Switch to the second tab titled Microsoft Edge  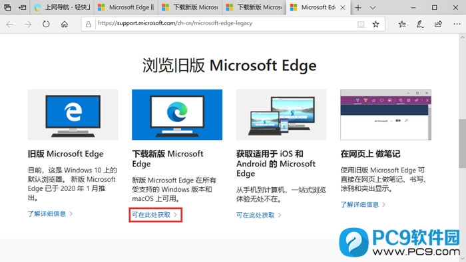(126, 7)
